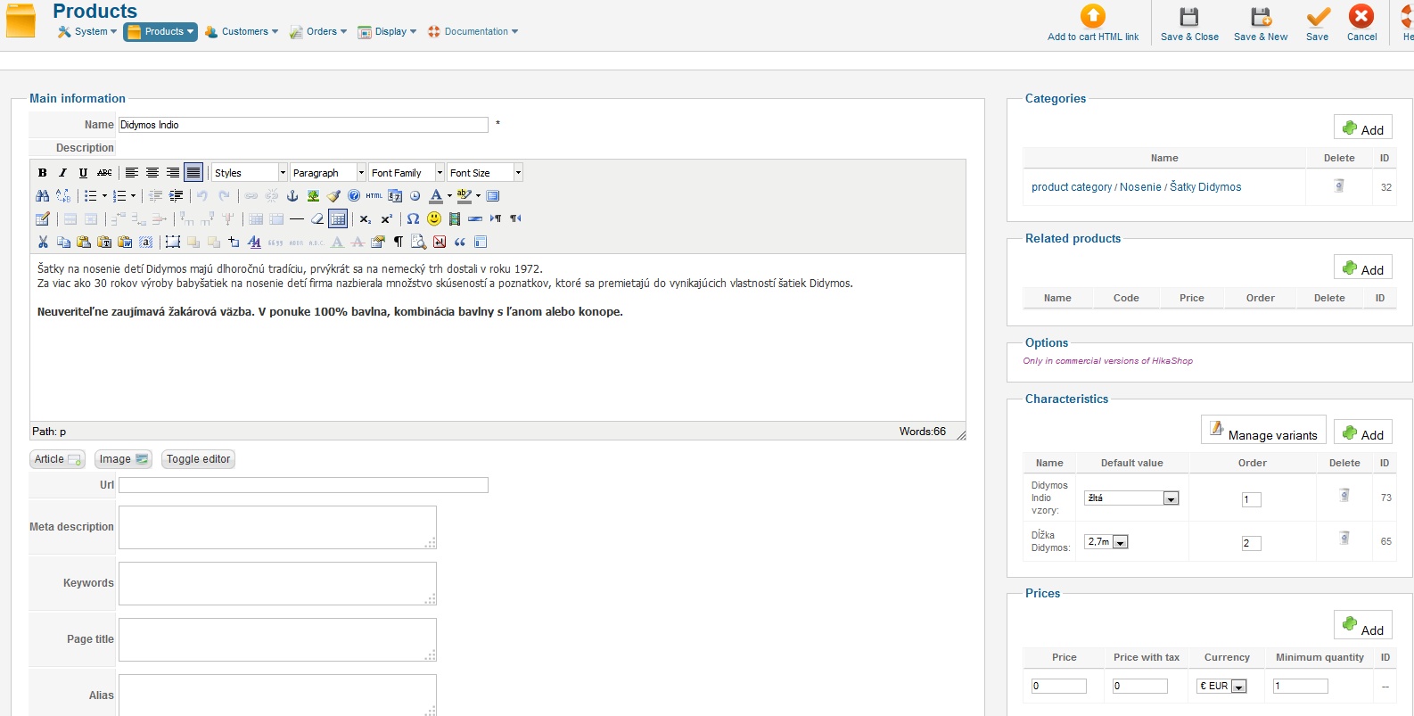Click the Url input field
The height and width of the screenshot is (716, 1414).
coord(303,485)
